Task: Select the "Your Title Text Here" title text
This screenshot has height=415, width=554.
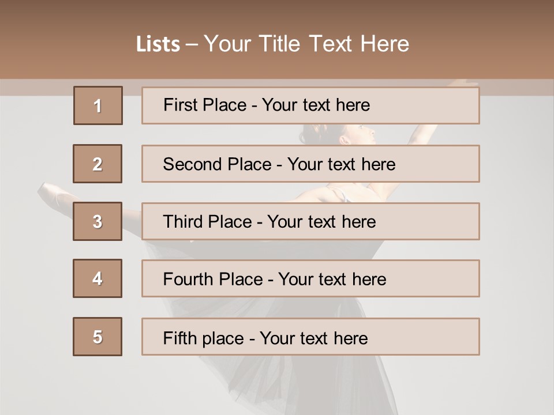Action: (x=306, y=44)
